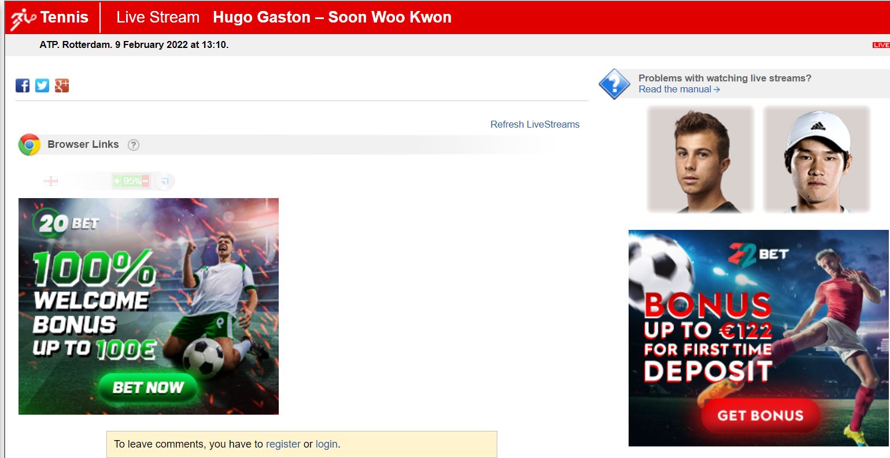Click the Google Plus share icon
890x458 pixels.
coord(62,85)
